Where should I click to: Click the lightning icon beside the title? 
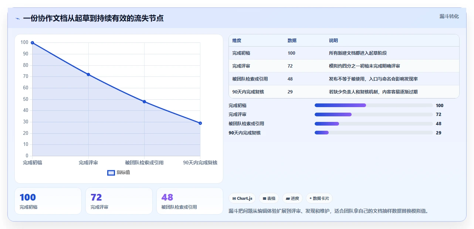click(17, 18)
